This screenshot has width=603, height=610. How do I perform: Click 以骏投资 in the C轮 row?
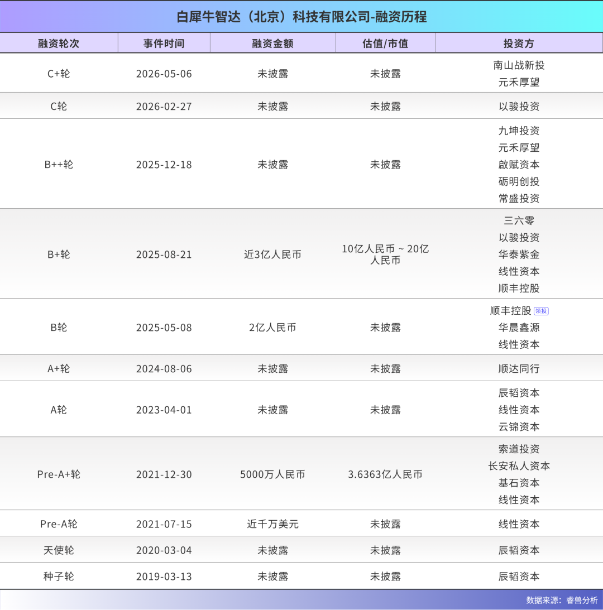519,106
